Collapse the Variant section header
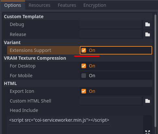The height and width of the screenshot is (134, 158). pos(78,43)
